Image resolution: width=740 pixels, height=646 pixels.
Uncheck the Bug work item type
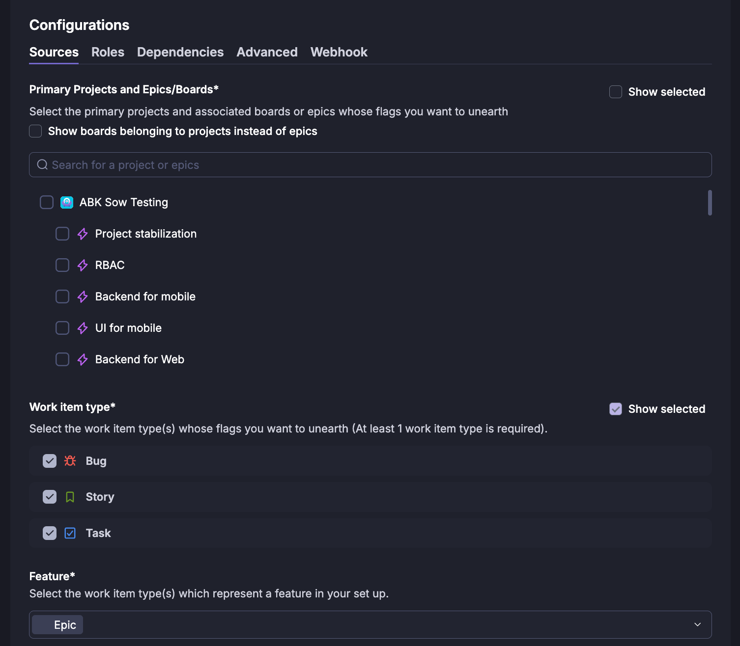50,461
